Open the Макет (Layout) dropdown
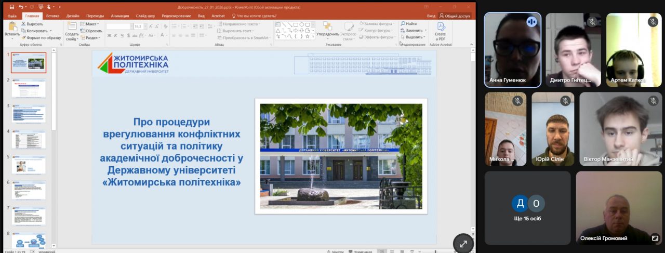665x253 pixels. coord(90,24)
